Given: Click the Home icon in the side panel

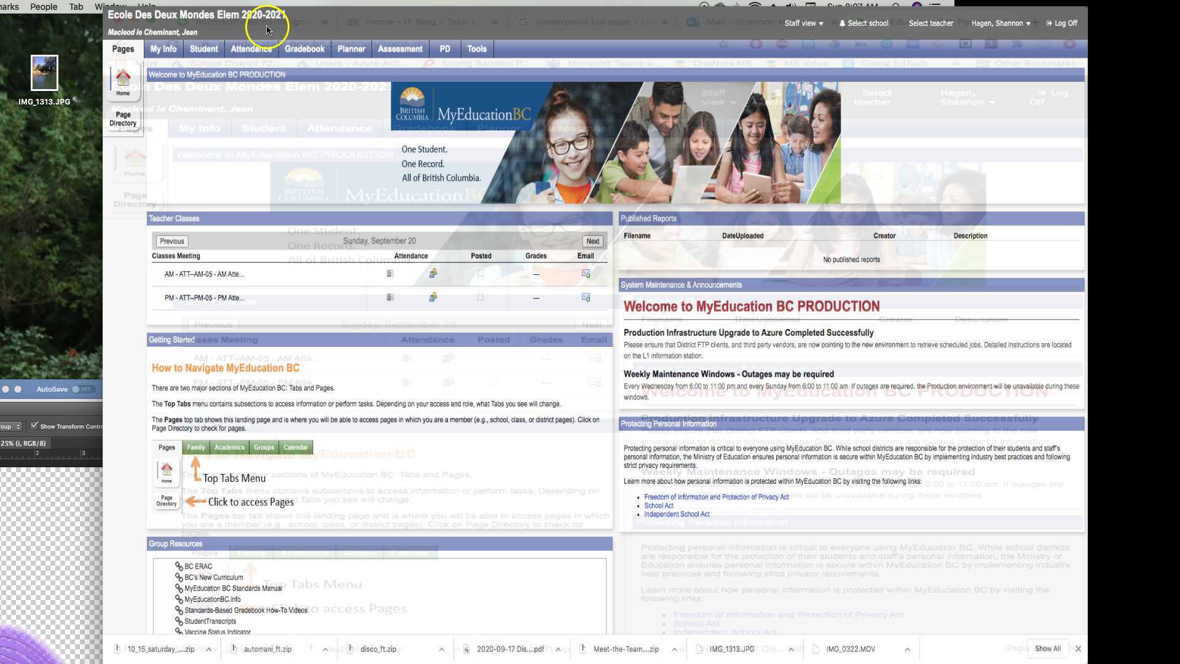Looking at the screenshot, I should click(123, 82).
